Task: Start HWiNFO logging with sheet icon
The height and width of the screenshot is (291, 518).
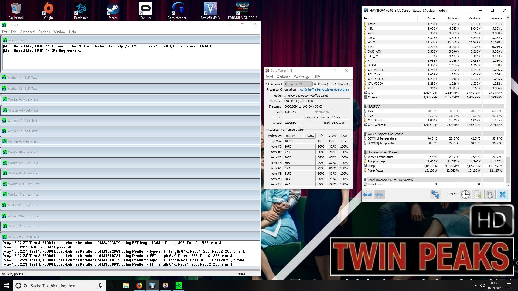Action: pyautogui.click(x=478, y=194)
